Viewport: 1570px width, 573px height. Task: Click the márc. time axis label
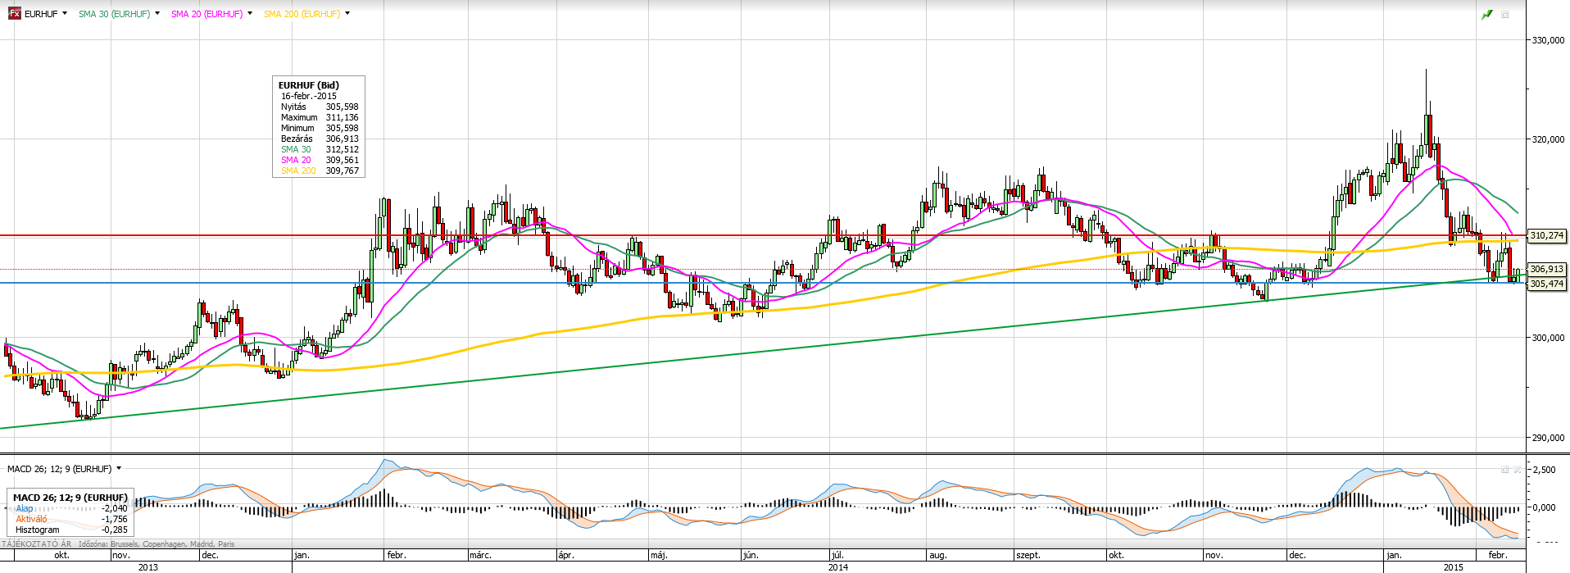pyautogui.click(x=480, y=555)
